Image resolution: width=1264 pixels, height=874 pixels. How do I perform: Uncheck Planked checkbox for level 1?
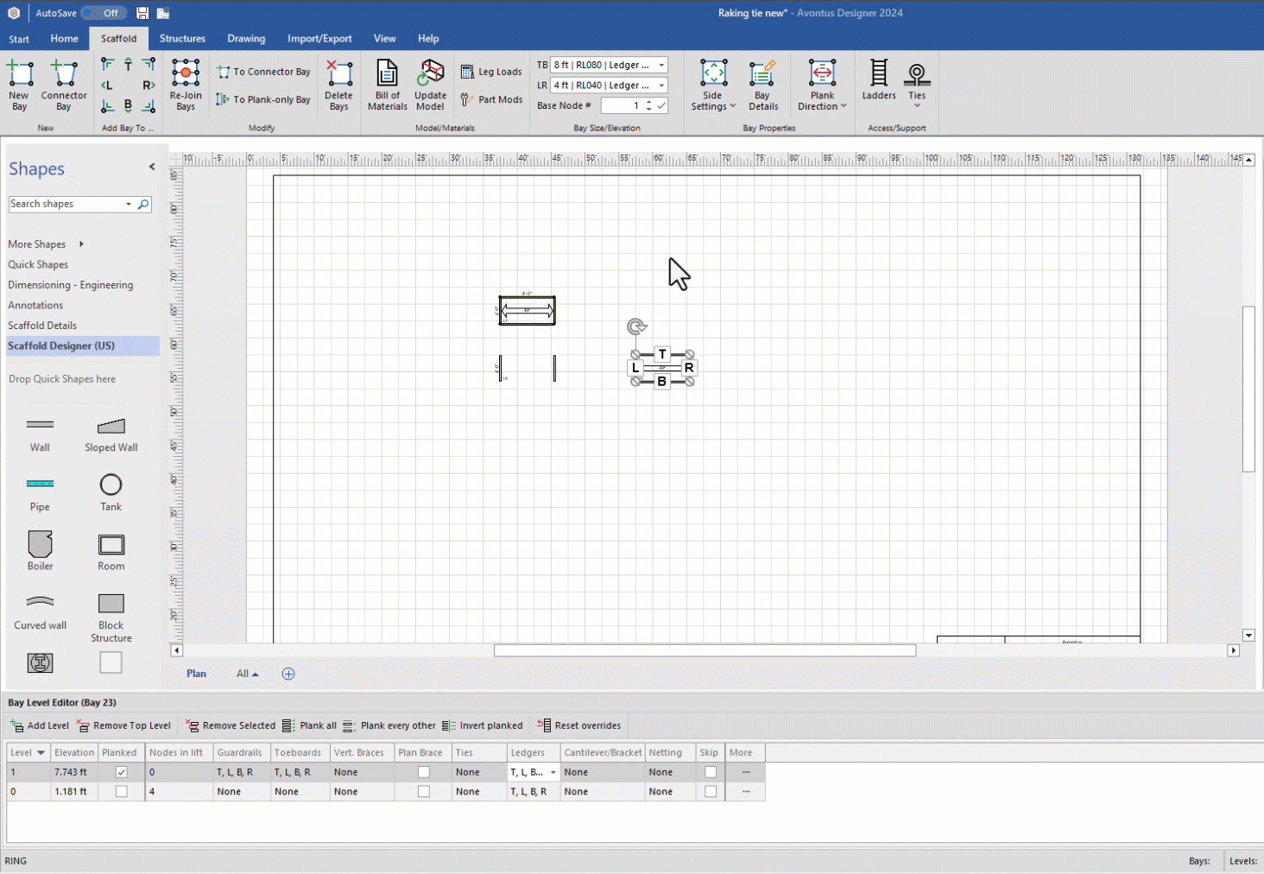(121, 772)
